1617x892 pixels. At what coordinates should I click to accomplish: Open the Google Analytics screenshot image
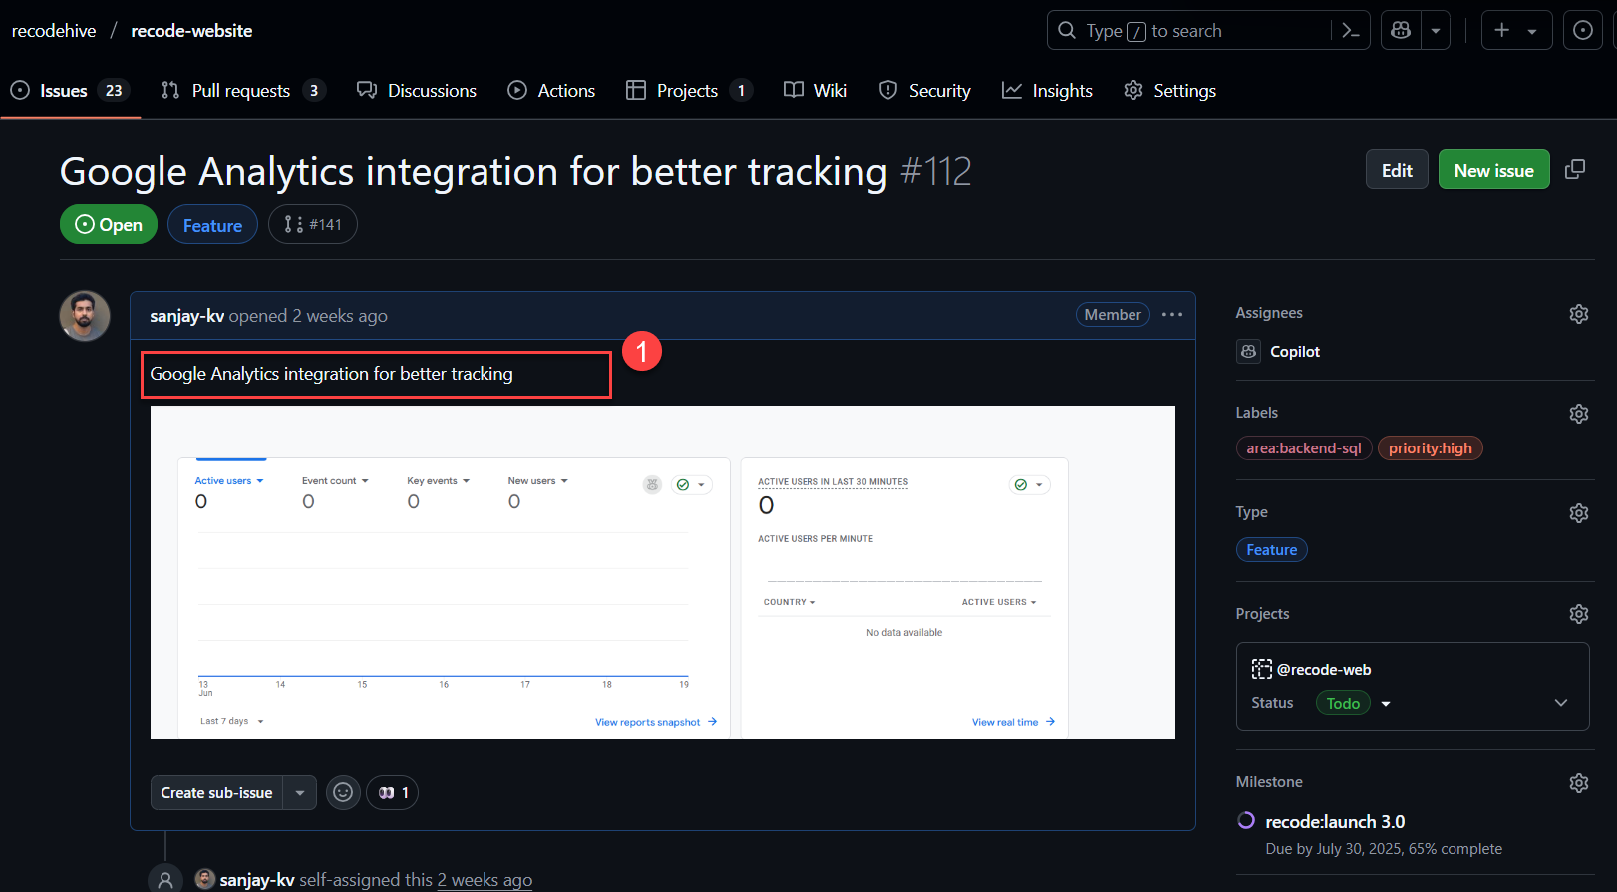663,572
